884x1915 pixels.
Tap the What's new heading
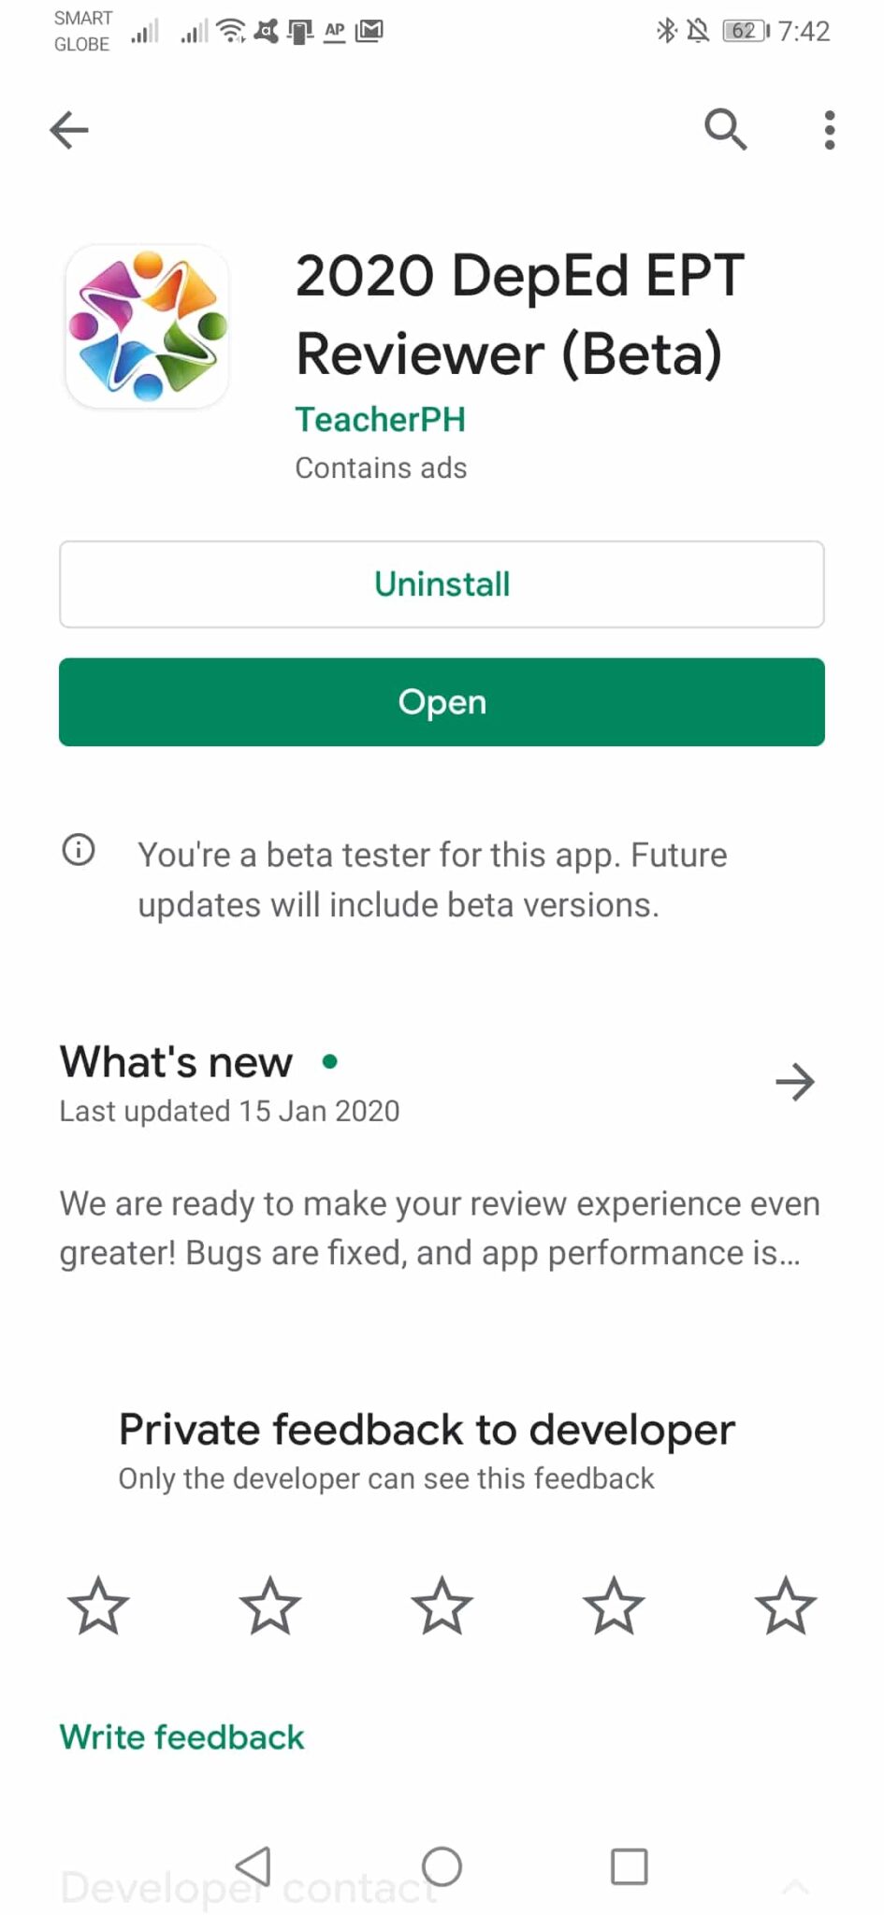tap(177, 1062)
